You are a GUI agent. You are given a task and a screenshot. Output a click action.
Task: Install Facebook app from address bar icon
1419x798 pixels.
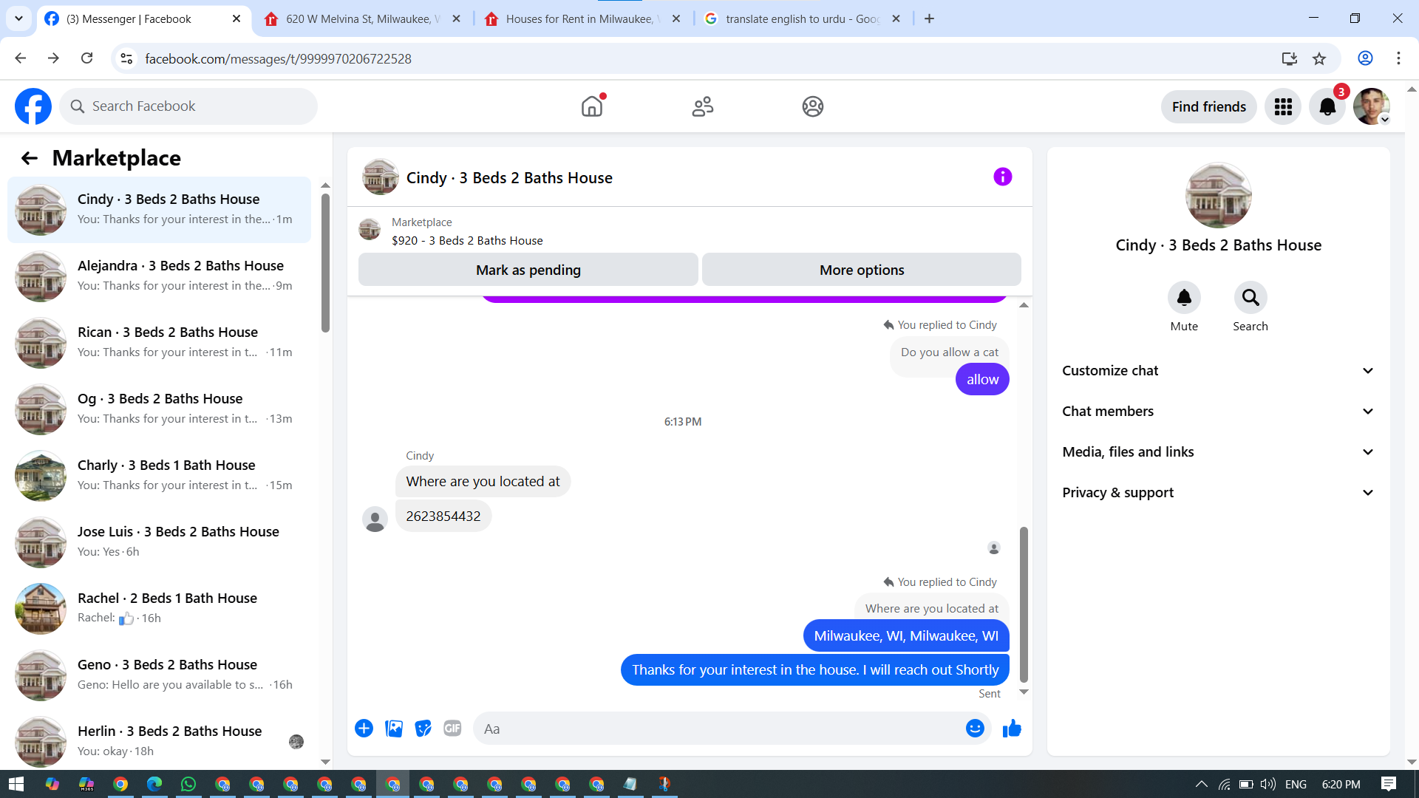pos(1290,58)
